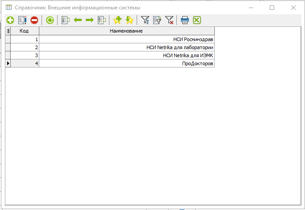Select the НСИ Netrika для лаборатории cell
The height and width of the screenshot is (210, 305).
click(127, 47)
